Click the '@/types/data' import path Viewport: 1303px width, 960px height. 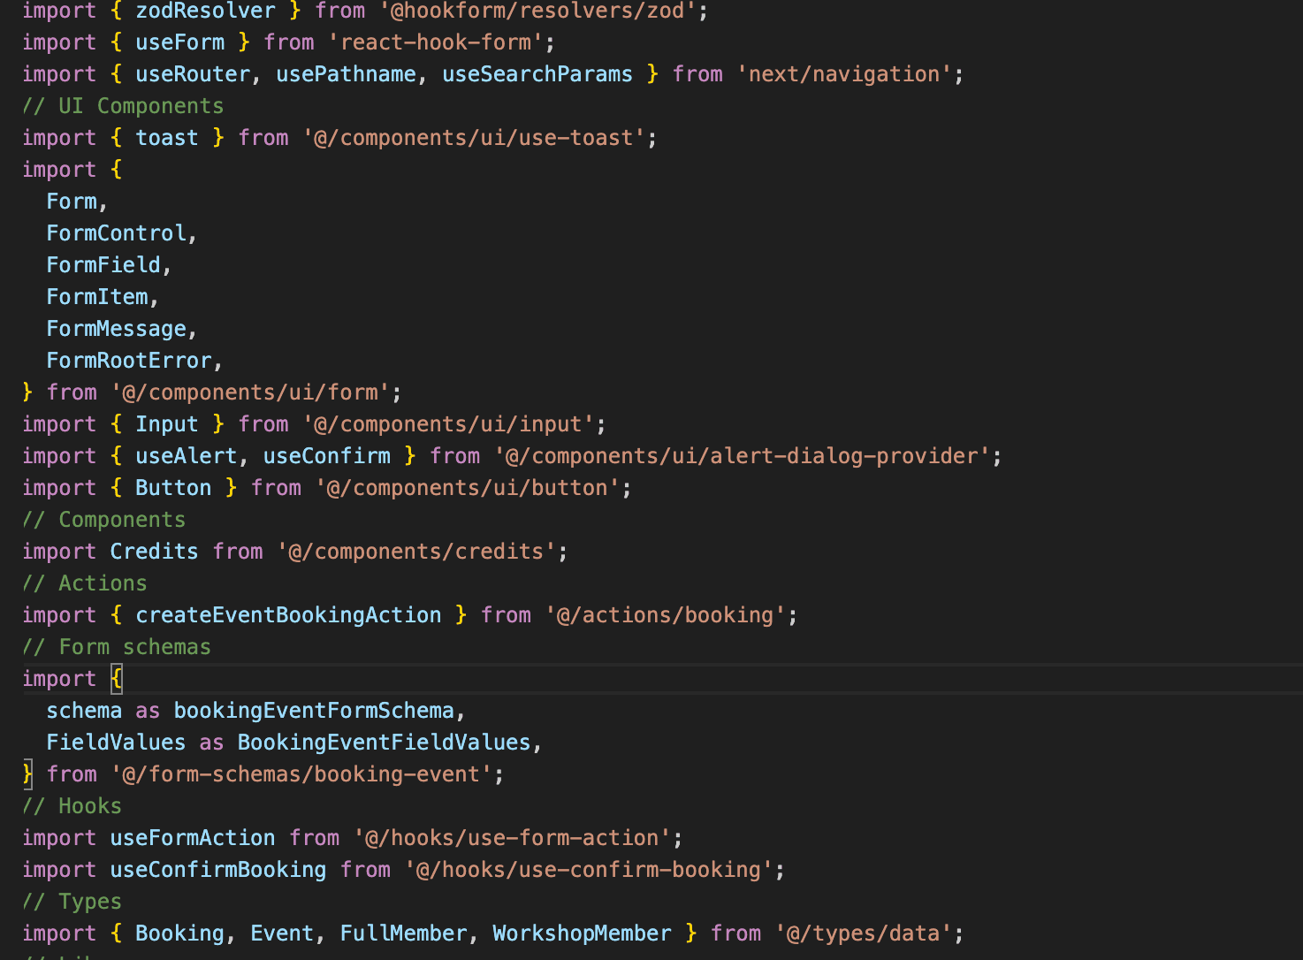pyautogui.click(x=864, y=933)
